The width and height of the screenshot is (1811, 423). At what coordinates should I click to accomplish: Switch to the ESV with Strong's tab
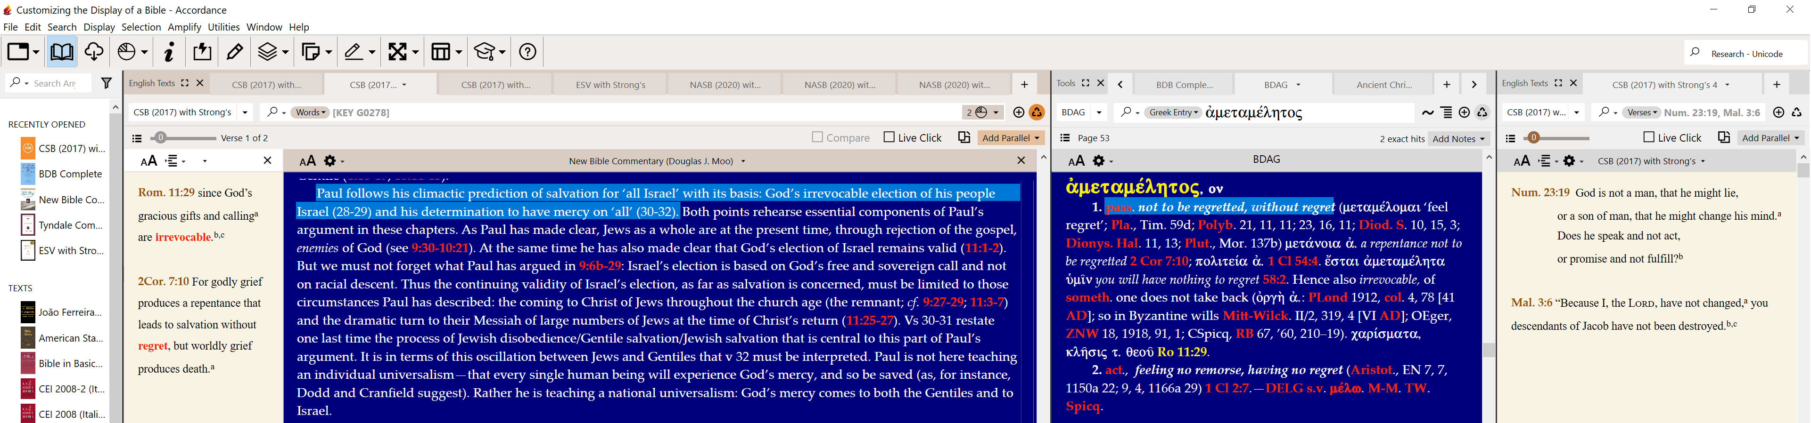pos(610,85)
